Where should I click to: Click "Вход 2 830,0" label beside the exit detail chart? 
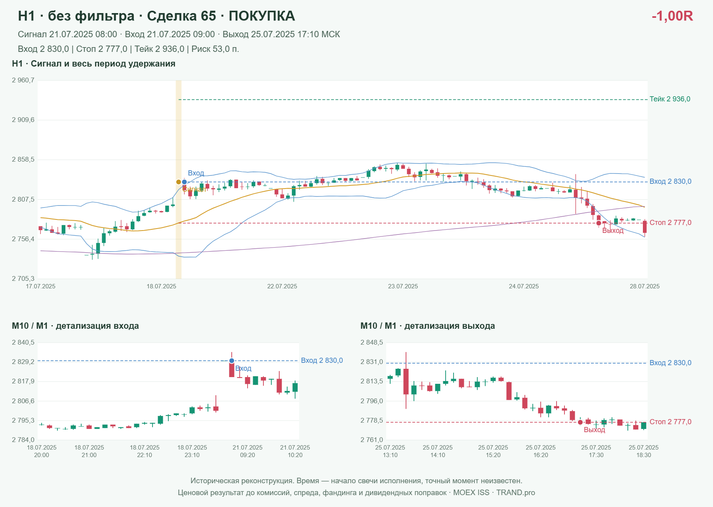[x=671, y=363]
